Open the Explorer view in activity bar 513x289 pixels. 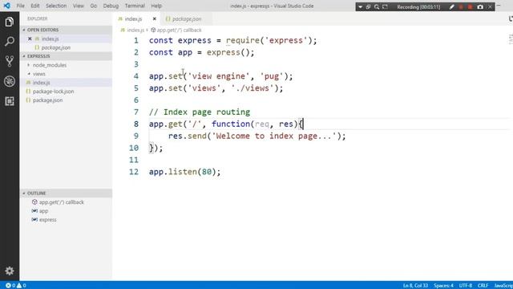pos(9,22)
